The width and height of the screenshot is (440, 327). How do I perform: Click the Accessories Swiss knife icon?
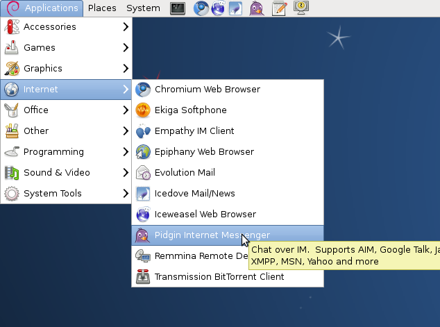(x=12, y=26)
